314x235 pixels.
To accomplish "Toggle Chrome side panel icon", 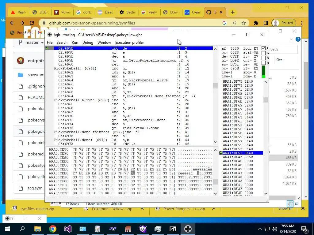I will coord(266,23).
